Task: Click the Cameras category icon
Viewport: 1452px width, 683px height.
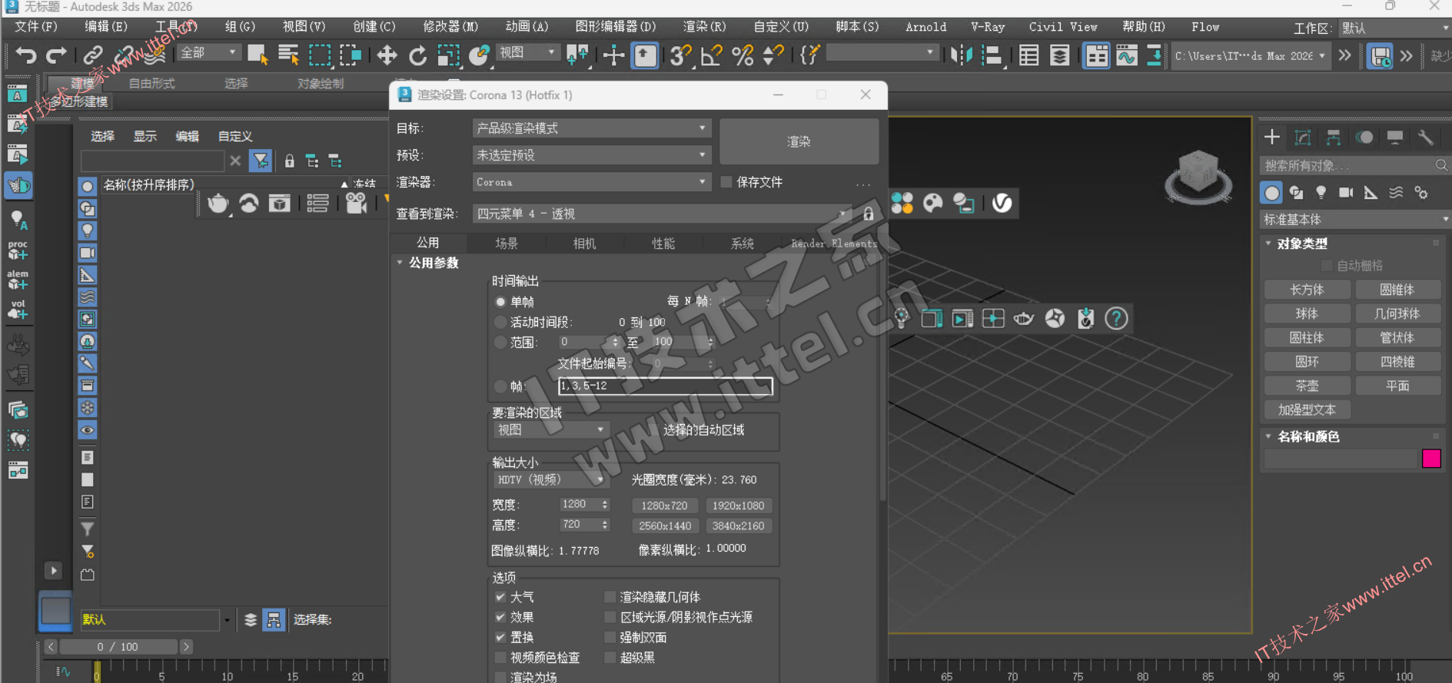Action: click(1345, 193)
